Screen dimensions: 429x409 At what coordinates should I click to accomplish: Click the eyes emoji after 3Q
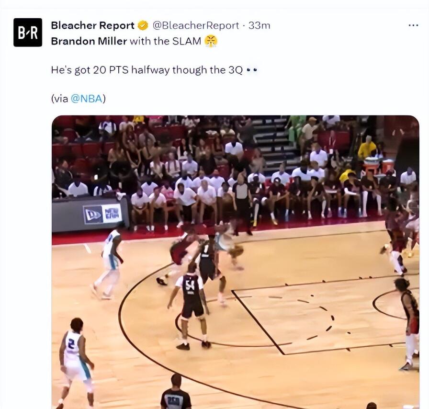252,70
